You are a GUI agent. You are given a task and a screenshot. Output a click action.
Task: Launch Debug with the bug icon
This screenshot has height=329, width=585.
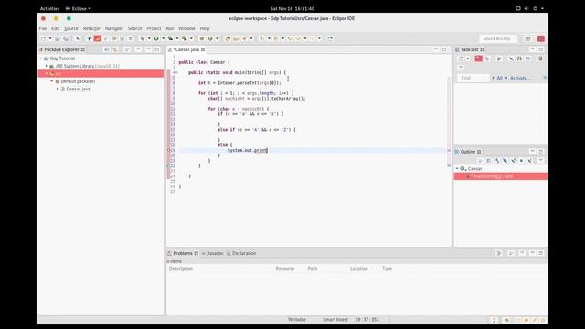pyautogui.click(x=143, y=38)
